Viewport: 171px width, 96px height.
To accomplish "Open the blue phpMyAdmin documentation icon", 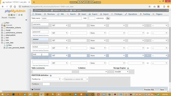I will (14, 15).
